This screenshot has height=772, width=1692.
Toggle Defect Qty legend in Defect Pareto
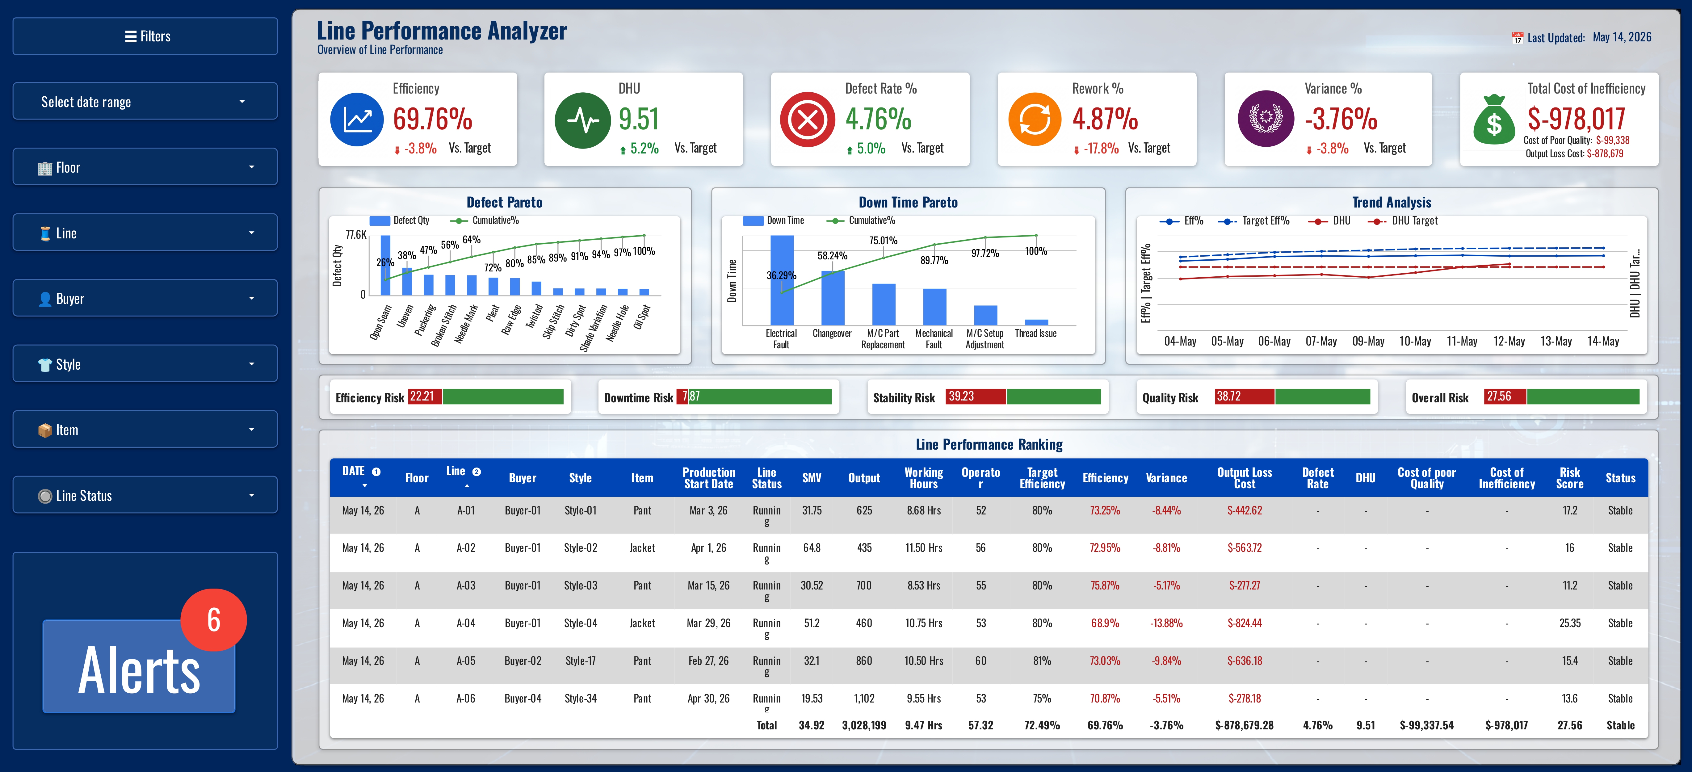pyautogui.click(x=399, y=221)
